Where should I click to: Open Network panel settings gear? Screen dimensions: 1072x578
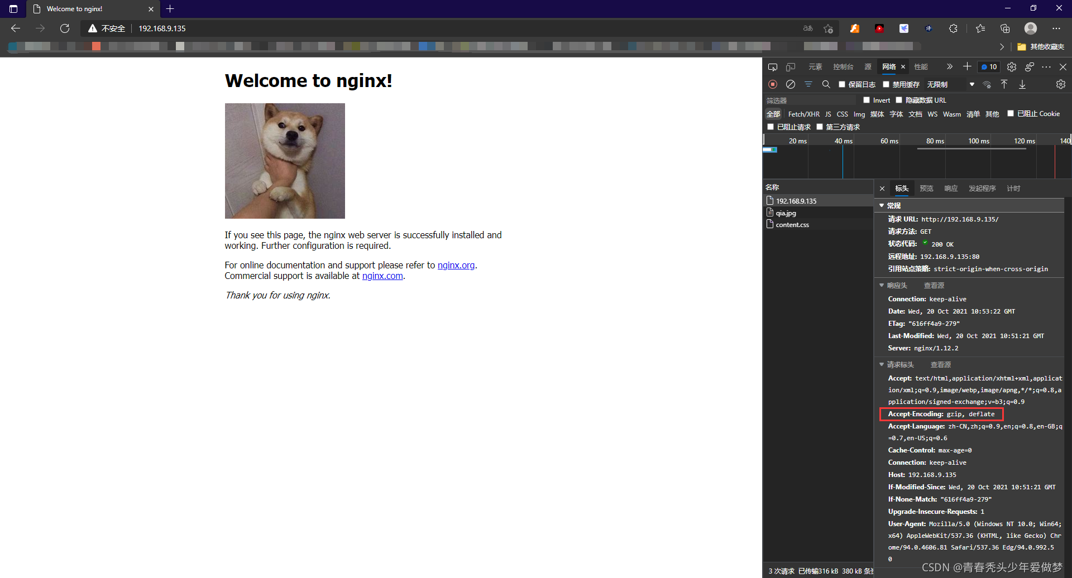point(1061,84)
